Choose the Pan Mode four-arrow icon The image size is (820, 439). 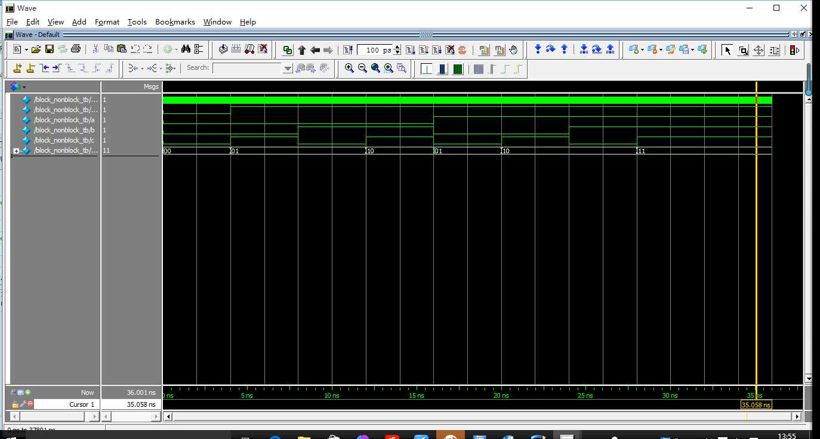point(759,50)
